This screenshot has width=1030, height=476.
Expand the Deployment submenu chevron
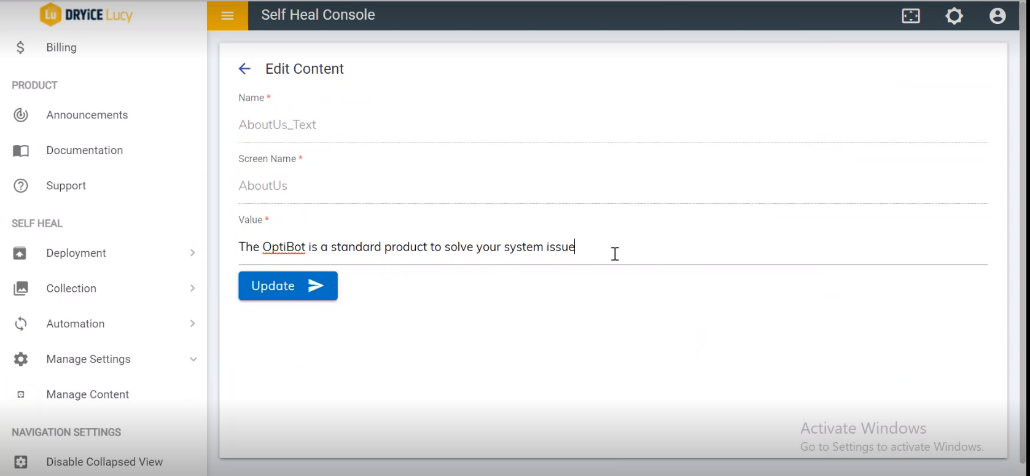click(x=193, y=253)
